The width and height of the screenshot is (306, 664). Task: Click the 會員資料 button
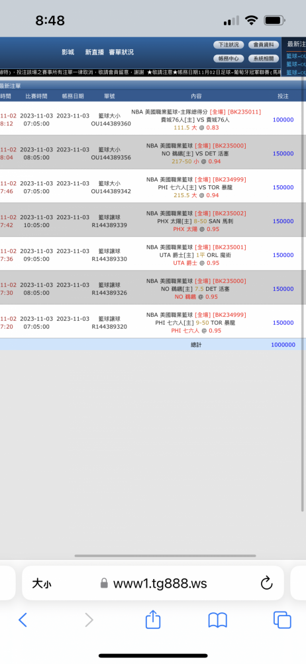click(264, 45)
